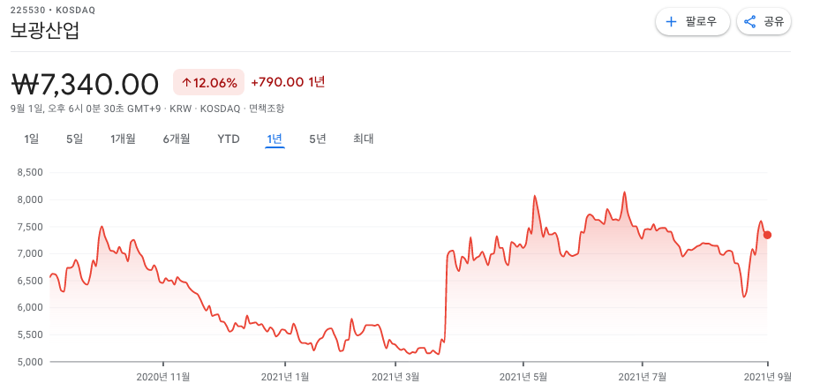Click the 2021년 9월 axis label
The image size is (820, 391).
[x=768, y=376]
